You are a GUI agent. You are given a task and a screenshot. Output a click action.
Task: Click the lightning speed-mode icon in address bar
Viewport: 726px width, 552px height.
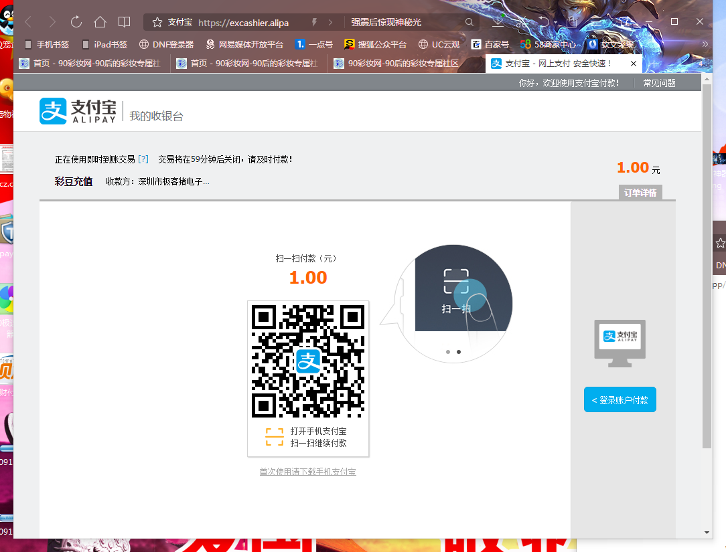pos(314,22)
